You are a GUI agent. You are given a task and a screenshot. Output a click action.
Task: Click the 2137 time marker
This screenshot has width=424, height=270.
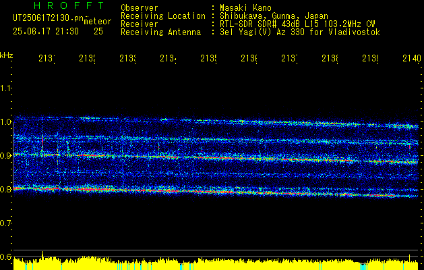click(x=289, y=59)
